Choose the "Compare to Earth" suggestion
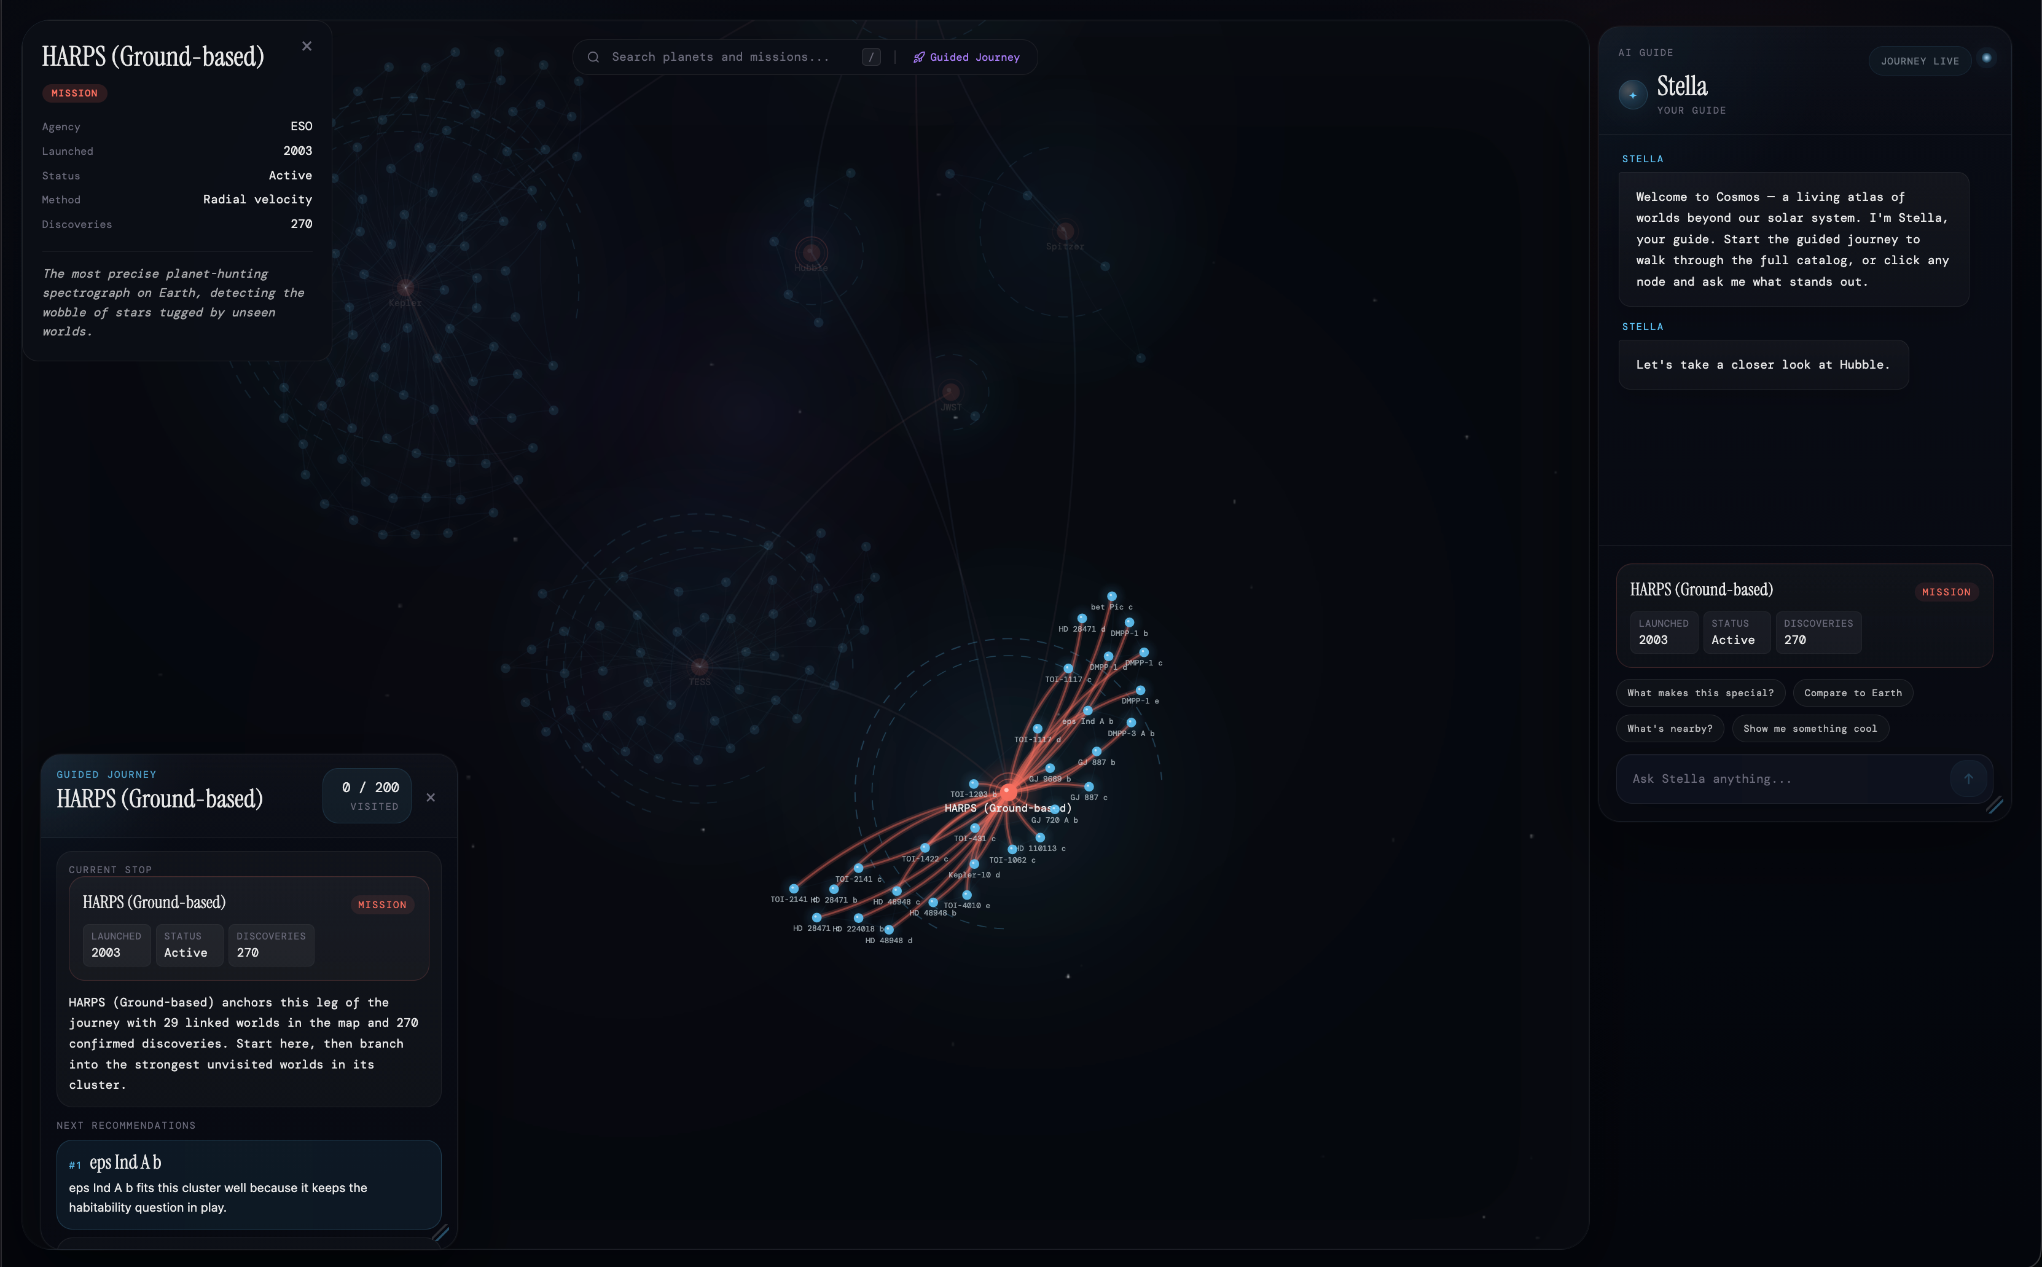2042x1267 pixels. click(1852, 693)
